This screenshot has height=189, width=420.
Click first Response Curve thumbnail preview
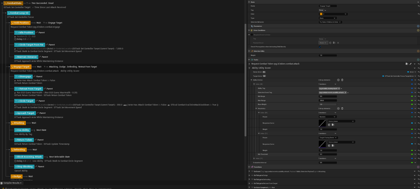322,123
